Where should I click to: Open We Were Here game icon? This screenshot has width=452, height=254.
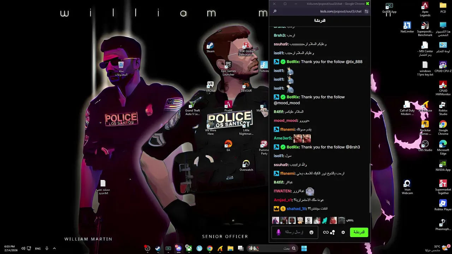pos(210,128)
